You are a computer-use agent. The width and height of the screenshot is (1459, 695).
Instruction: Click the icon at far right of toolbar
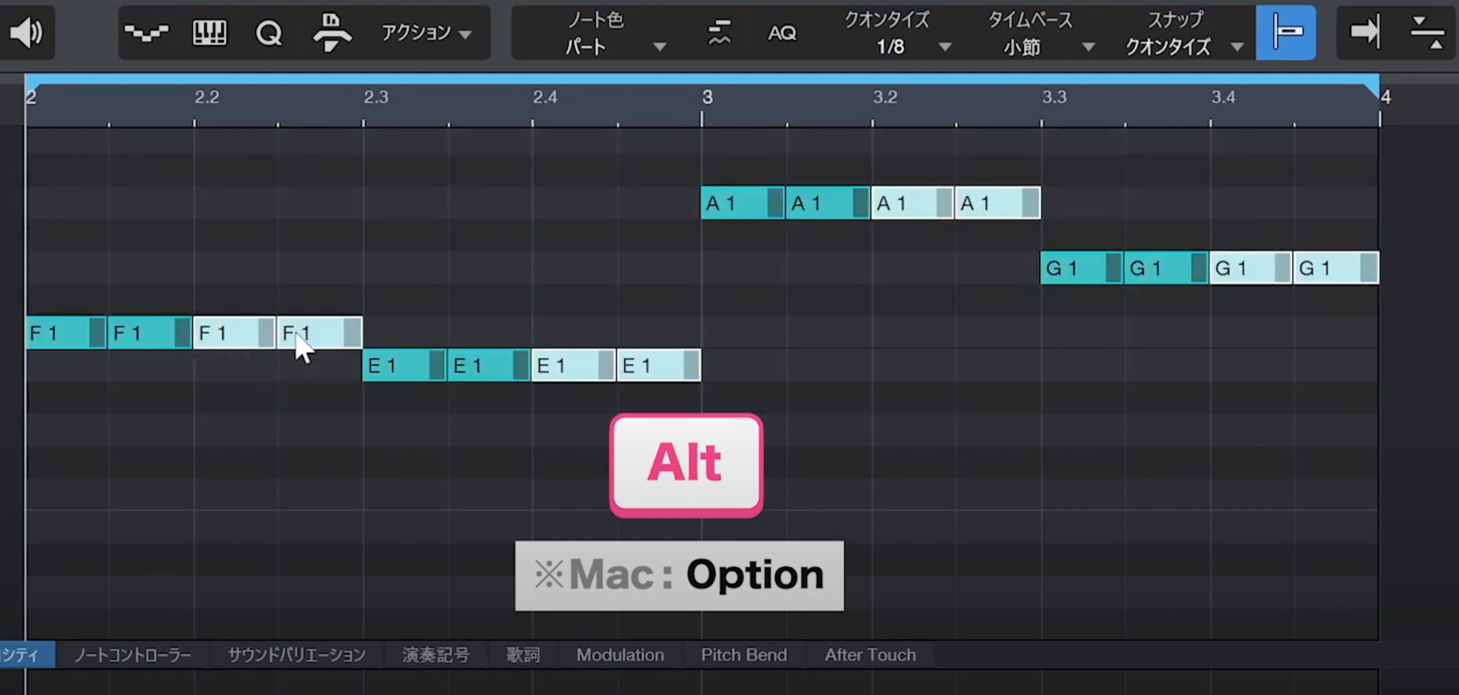pos(1427,33)
